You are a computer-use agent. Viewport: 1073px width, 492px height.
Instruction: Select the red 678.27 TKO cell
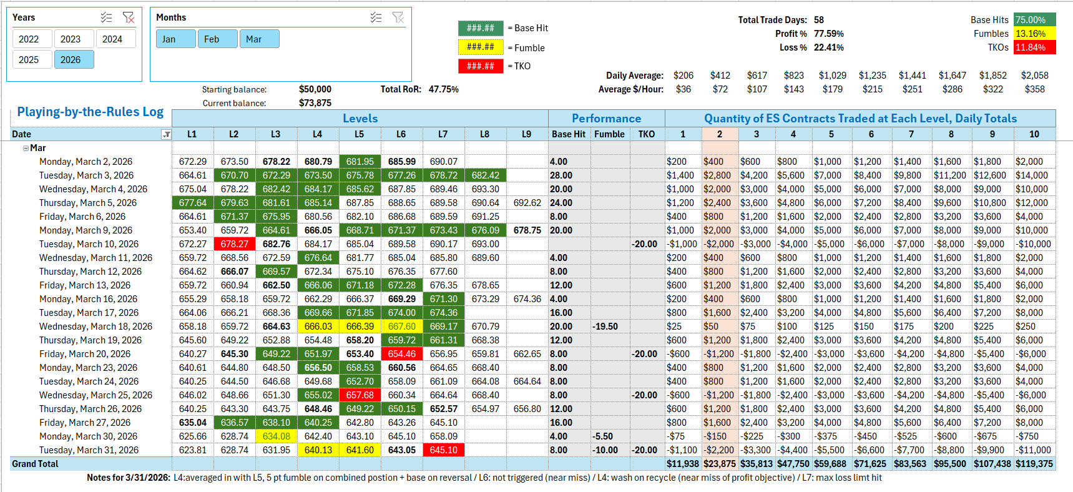coord(234,244)
